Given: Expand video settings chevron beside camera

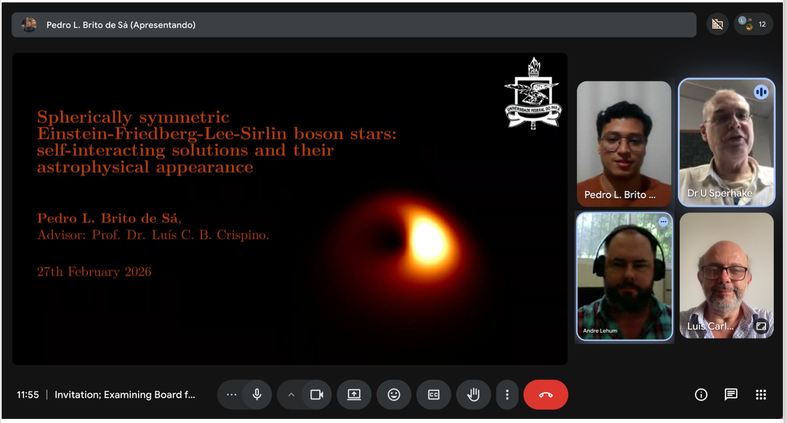Looking at the screenshot, I should click(x=291, y=394).
